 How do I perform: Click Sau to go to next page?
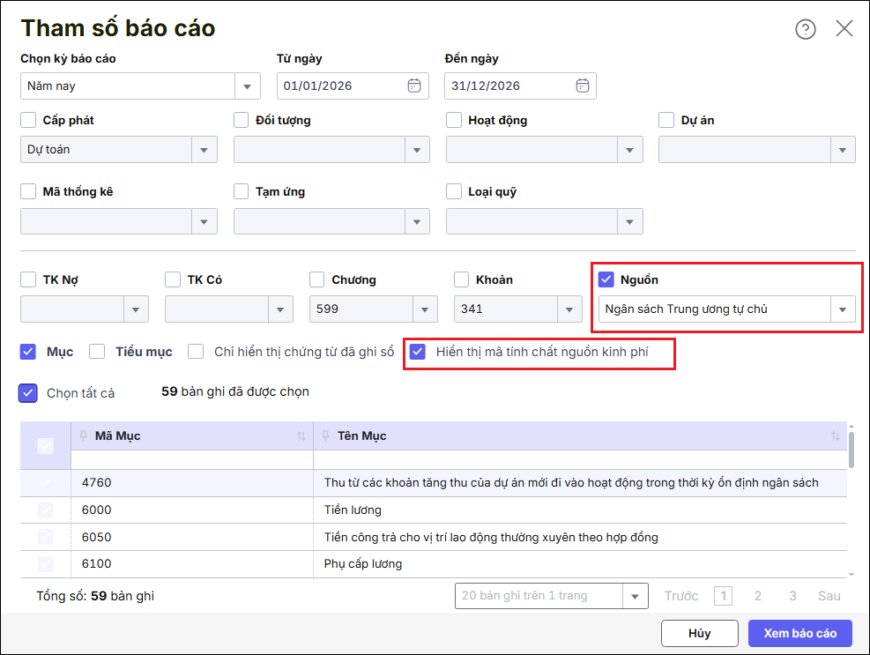coord(829,596)
